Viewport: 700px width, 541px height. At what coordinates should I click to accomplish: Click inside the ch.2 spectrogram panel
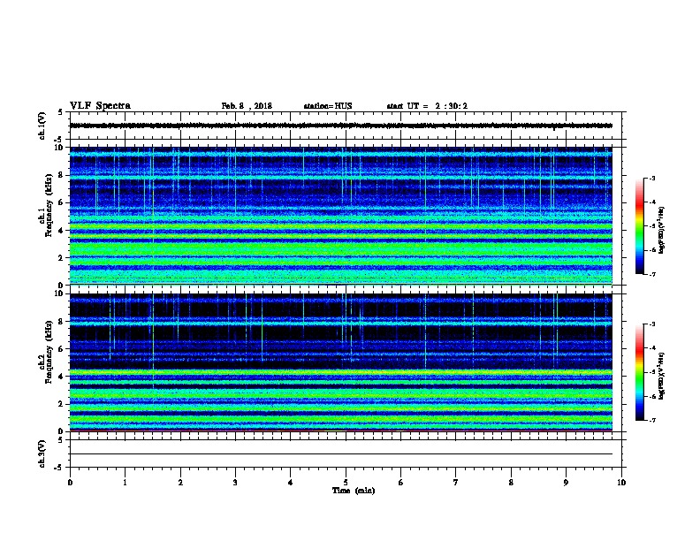(340, 362)
